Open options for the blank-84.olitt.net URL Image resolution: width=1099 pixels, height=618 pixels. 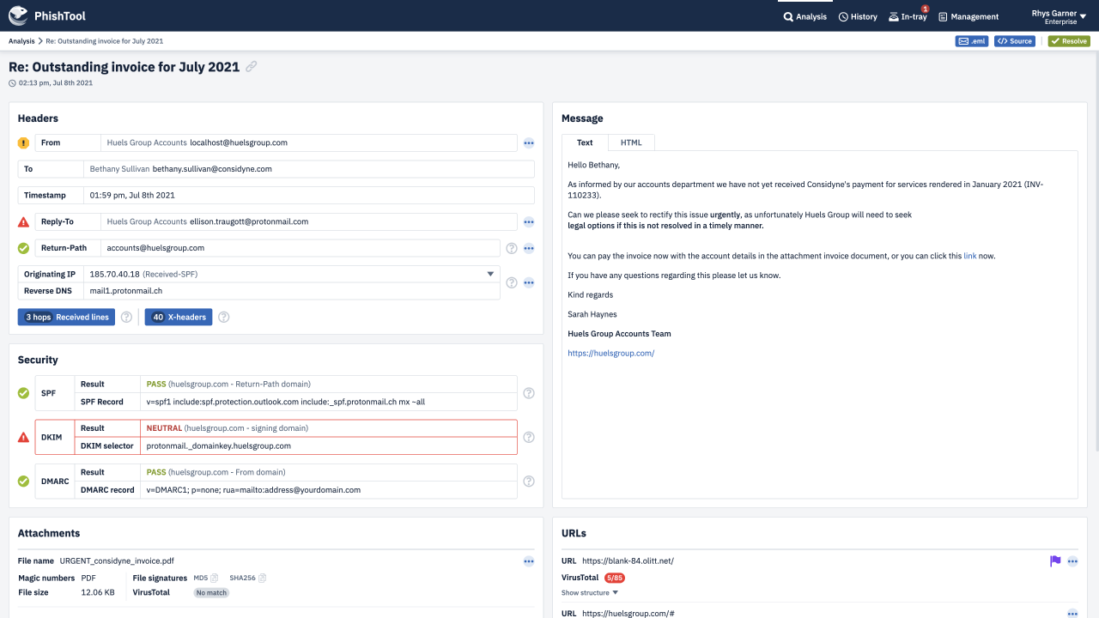pos(1072,561)
